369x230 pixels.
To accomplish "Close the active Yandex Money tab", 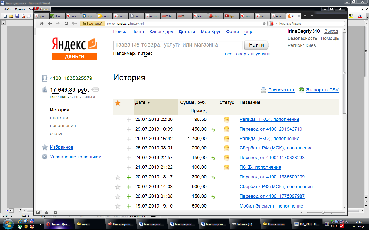I will (x=299, y=16).
